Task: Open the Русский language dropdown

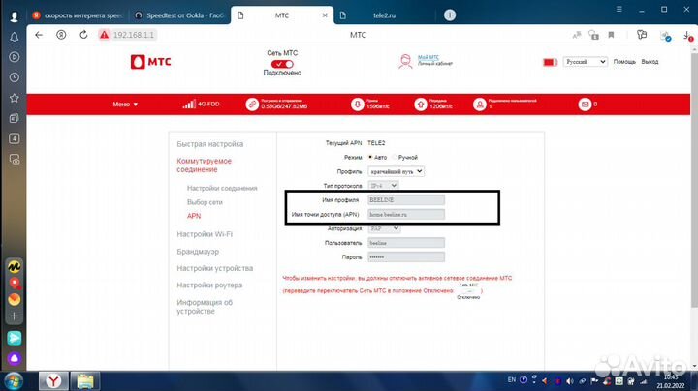Action: (585, 62)
